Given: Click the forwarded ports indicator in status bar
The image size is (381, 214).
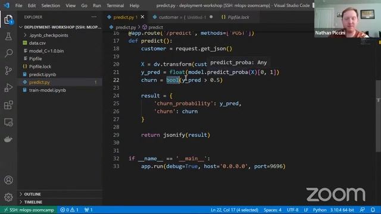Looking at the screenshot, I should point(89,210).
